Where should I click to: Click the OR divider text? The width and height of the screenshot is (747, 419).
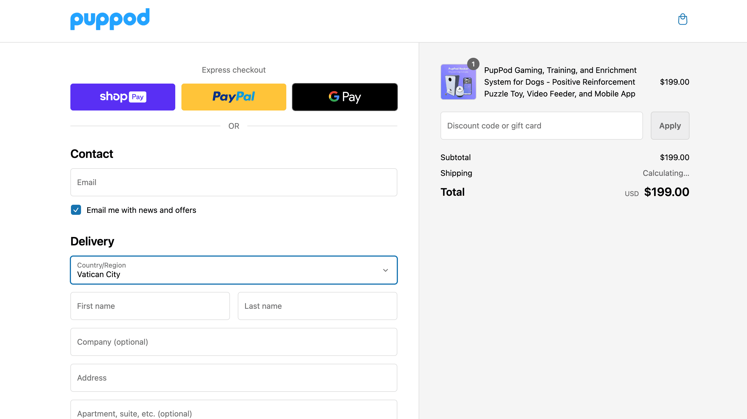click(x=234, y=126)
